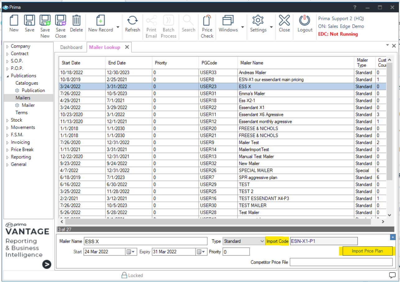Screen dimensions: 400x282
Task: Click the New Record icon
Action: click(x=101, y=21)
